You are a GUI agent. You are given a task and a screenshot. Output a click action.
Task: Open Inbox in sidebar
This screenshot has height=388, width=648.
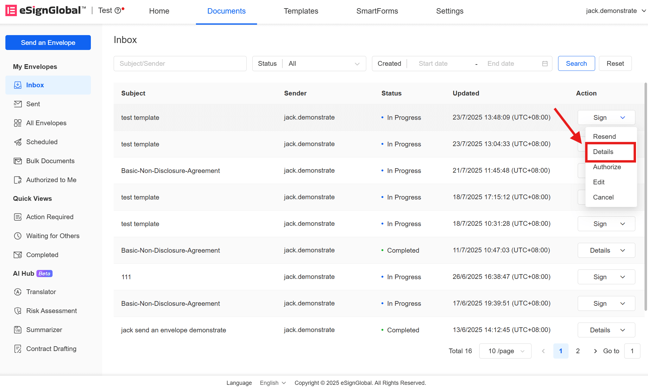tap(48, 85)
